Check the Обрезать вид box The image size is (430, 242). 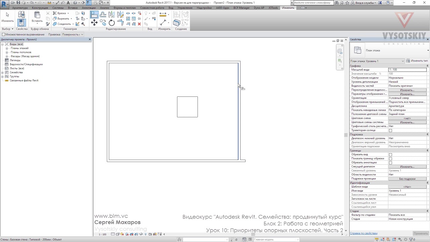(390, 155)
